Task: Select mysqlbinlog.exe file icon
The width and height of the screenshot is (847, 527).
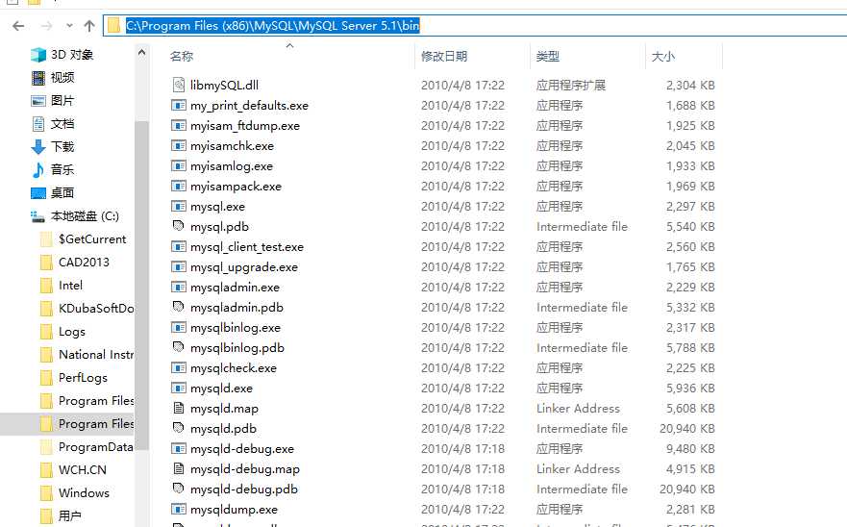Action: point(178,327)
